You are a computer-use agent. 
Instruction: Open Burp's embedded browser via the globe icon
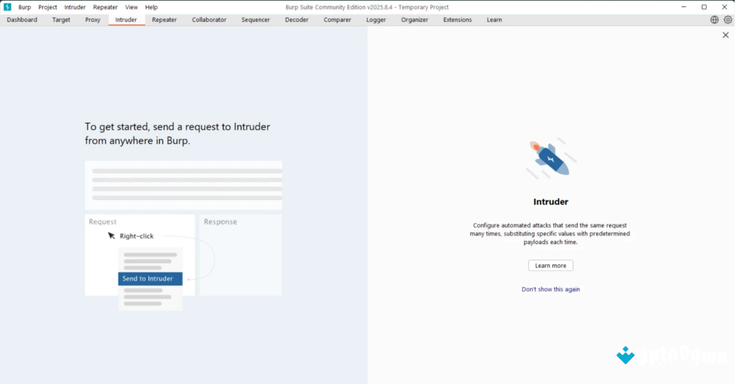coord(714,19)
